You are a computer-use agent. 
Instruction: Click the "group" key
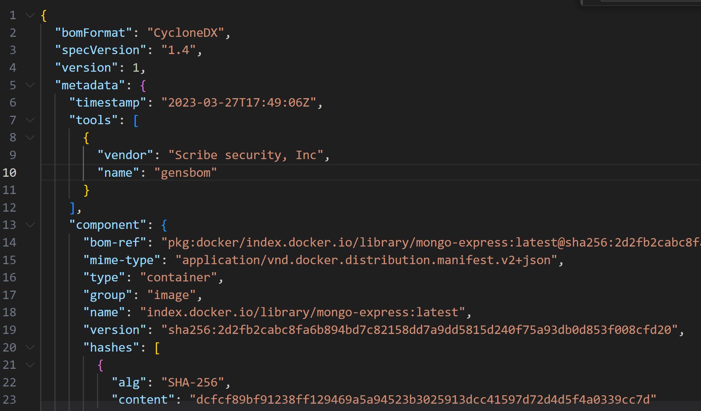point(108,295)
